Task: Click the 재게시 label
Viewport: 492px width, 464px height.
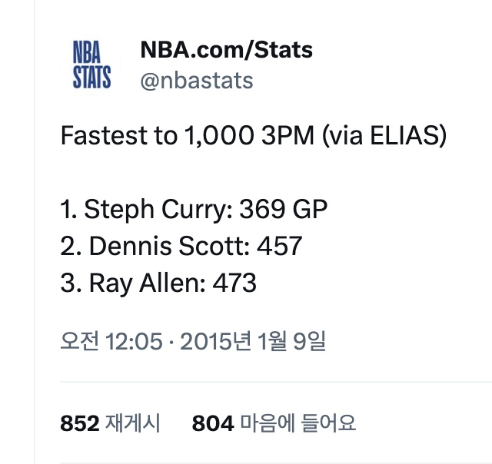Action: [x=132, y=423]
